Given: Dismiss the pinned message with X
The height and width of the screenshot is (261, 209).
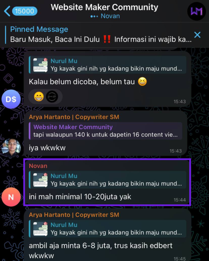Looking at the screenshot, I should point(197,35).
